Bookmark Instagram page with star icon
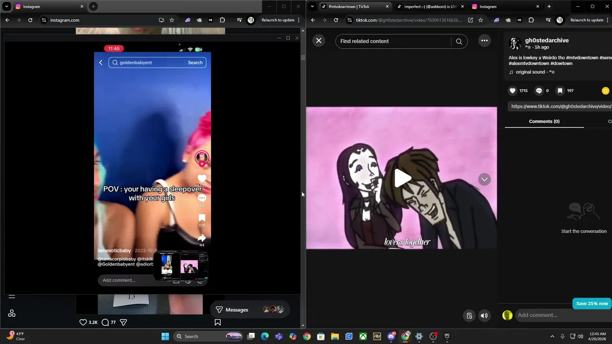The image size is (612, 344). coord(172,20)
